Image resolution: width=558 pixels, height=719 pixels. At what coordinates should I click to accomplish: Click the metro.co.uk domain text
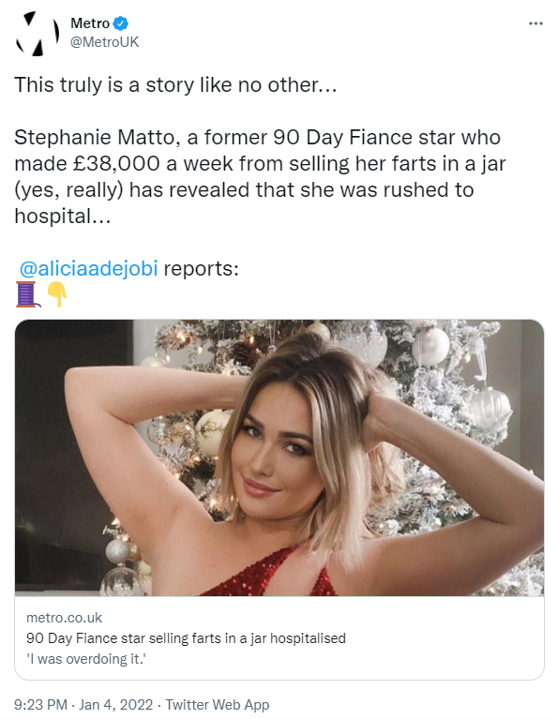[x=65, y=618]
